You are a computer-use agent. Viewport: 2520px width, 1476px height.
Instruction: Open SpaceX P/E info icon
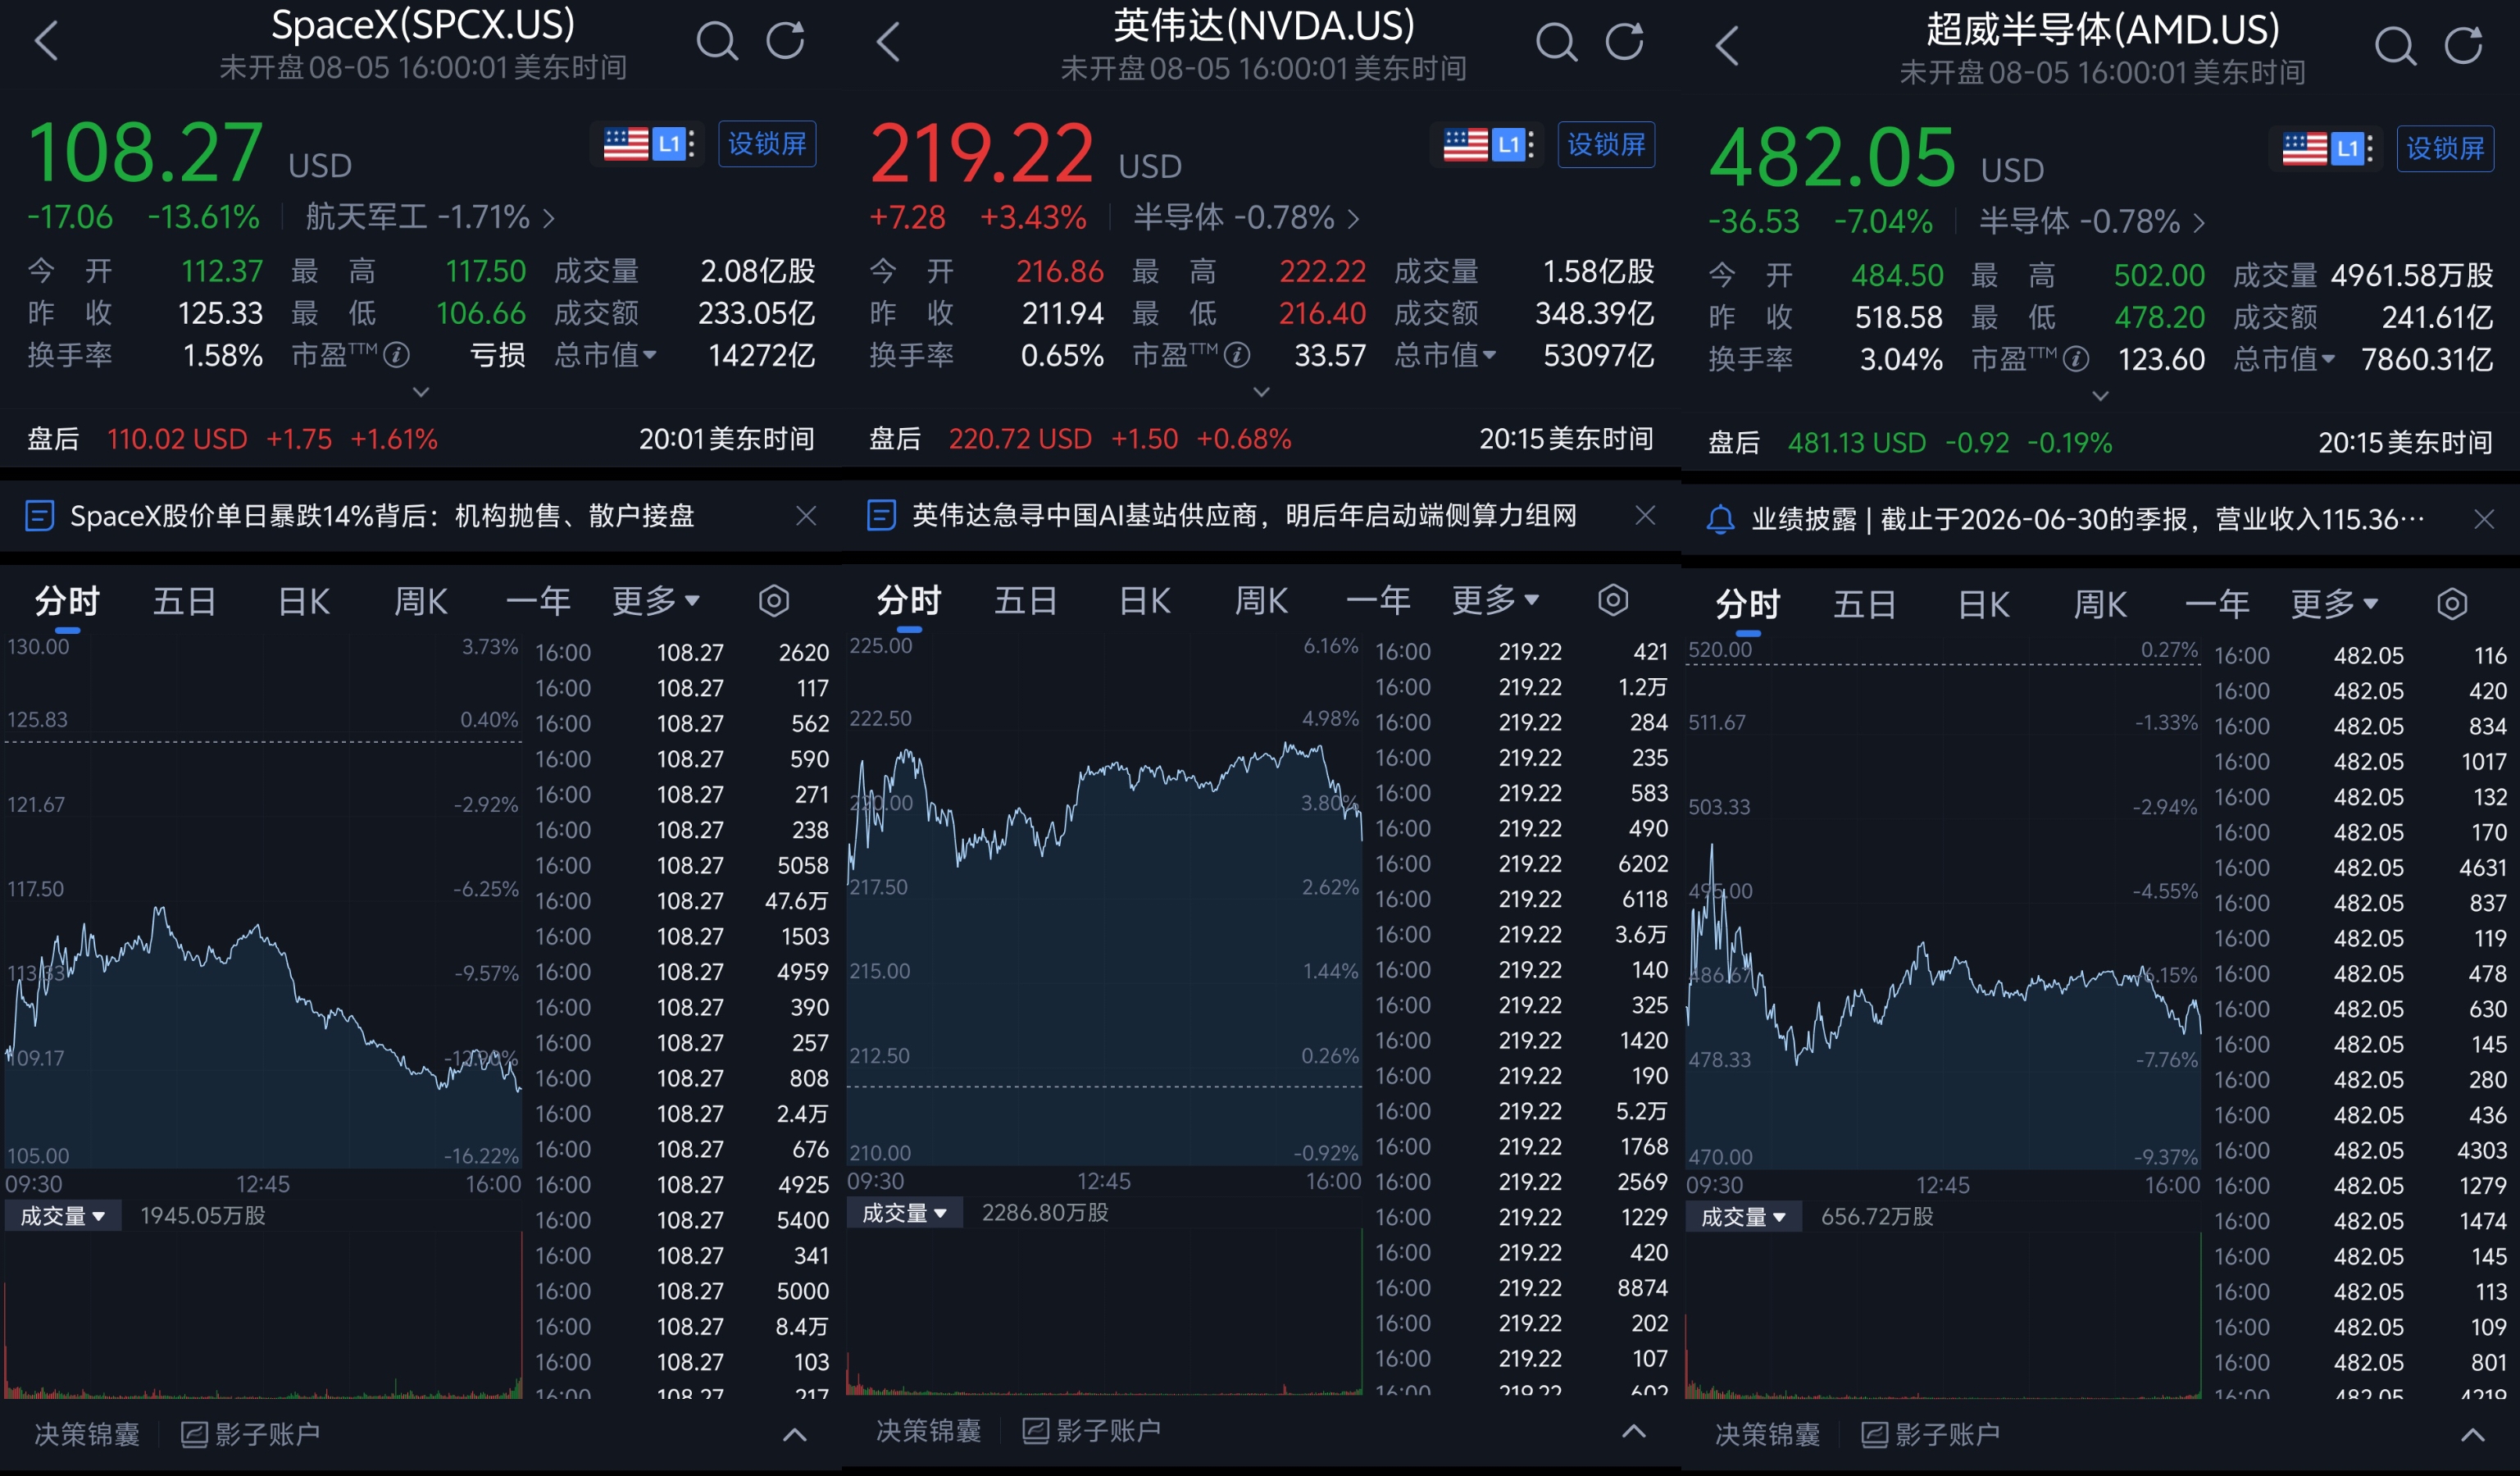pyautogui.click(x=397, y=355)
